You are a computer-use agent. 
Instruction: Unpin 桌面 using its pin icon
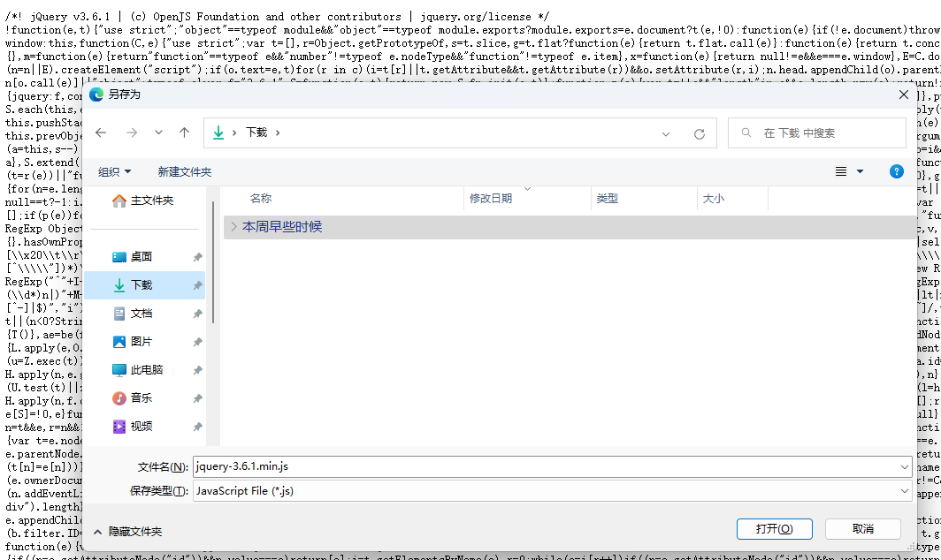click(x=197, y=257)
